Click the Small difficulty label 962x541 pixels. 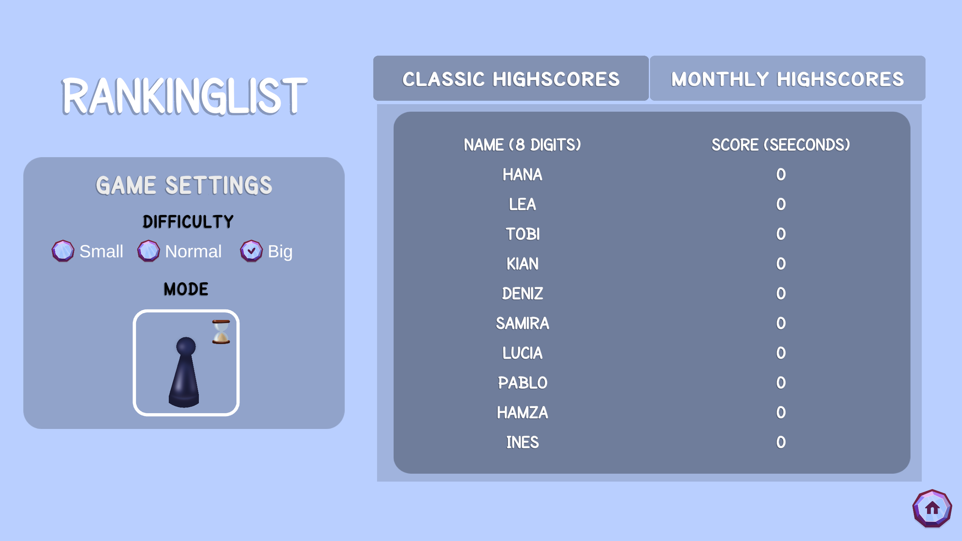click(x=101, y=251)
